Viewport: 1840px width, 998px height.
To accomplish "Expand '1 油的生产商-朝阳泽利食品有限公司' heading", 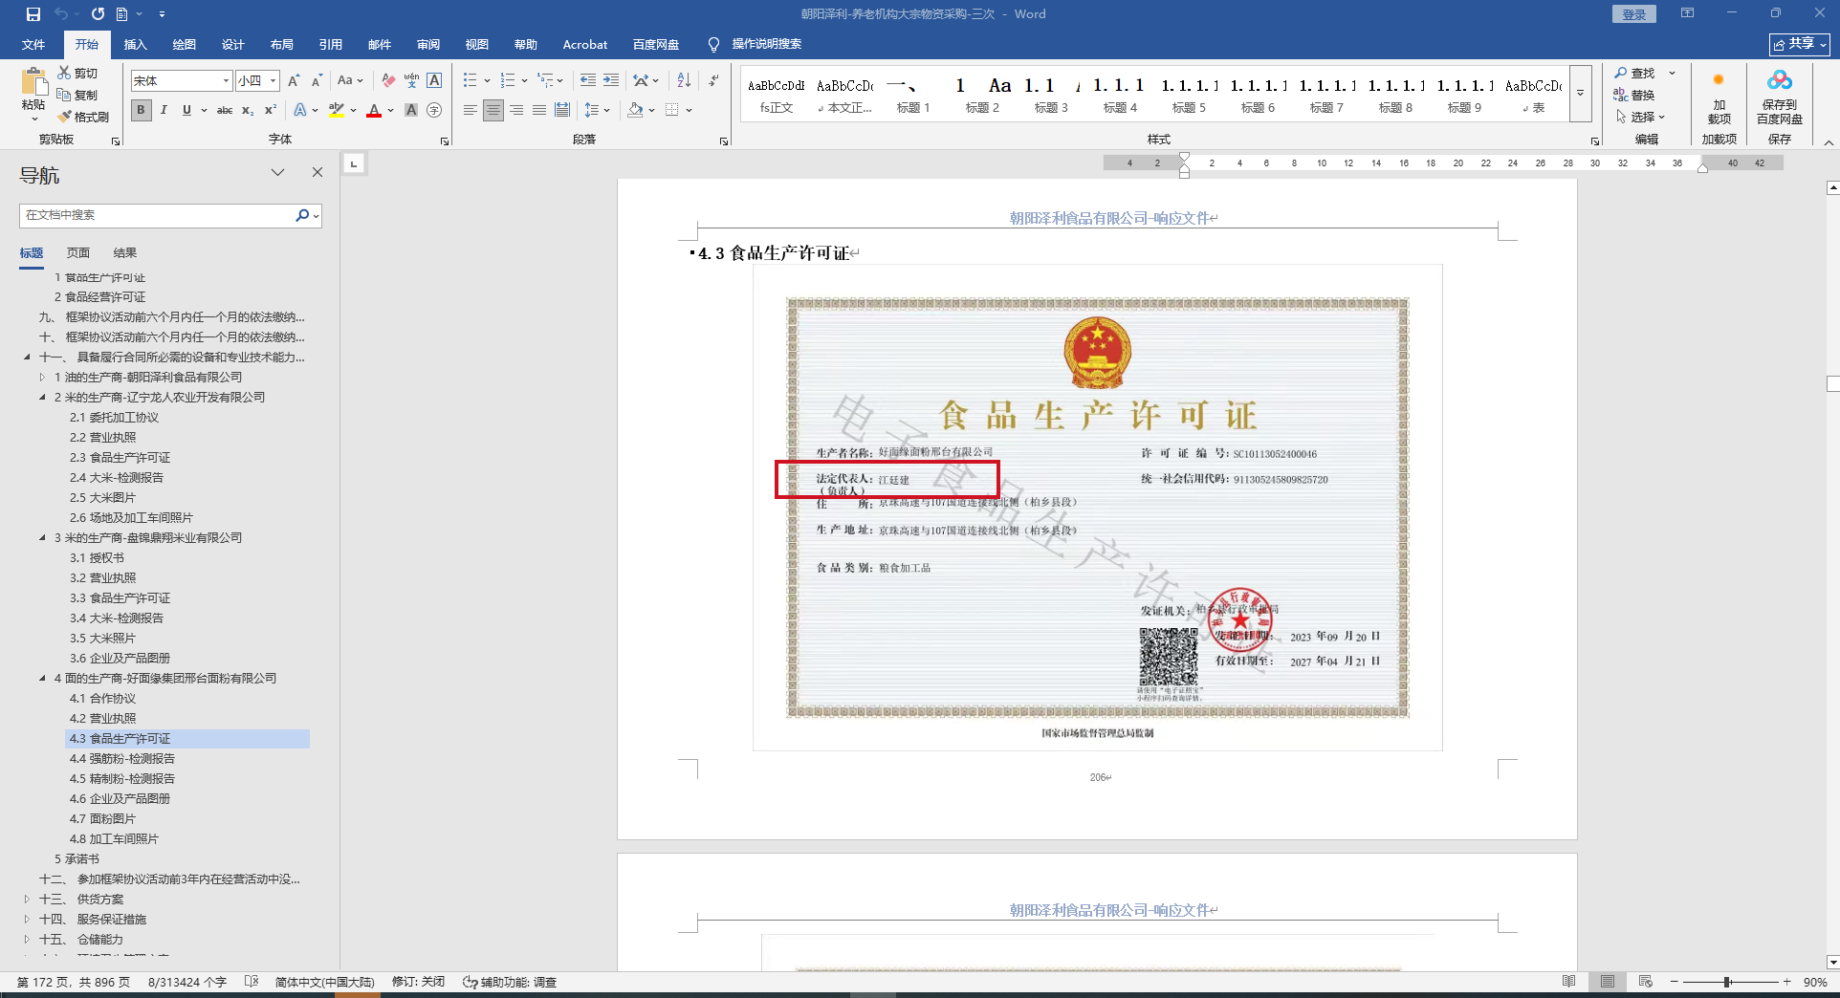I will pos(42,377).
